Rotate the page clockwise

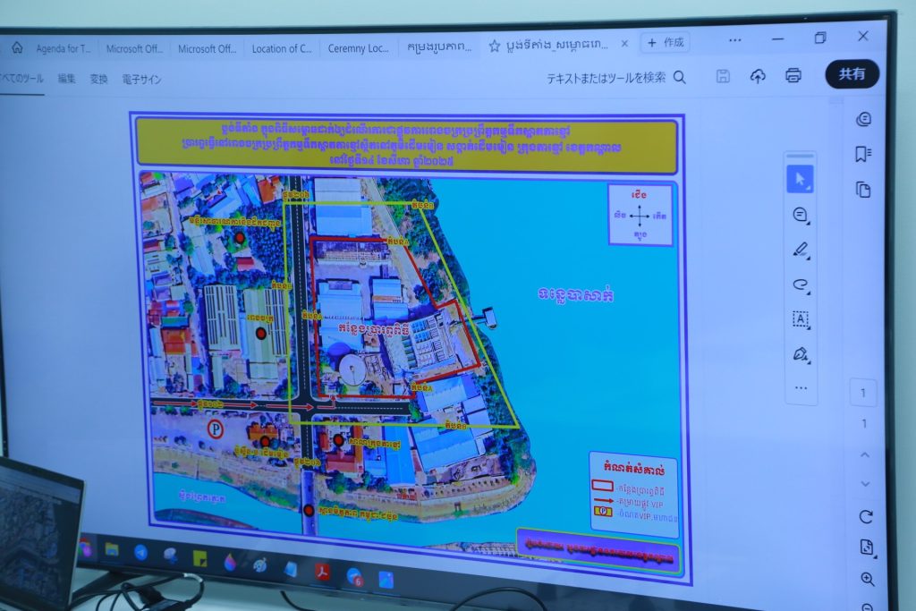click(x=866, y=516)
